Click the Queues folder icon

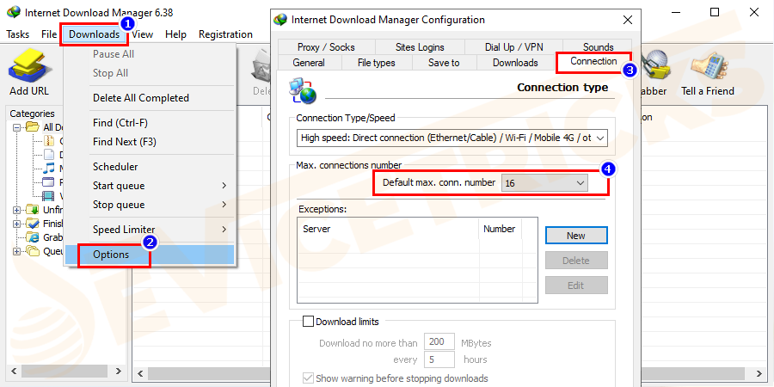pyautogui.click(x=33, y=251)
